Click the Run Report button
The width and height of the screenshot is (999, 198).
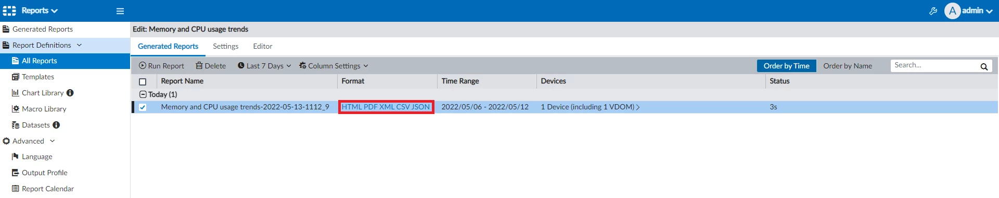coord(161,66)
